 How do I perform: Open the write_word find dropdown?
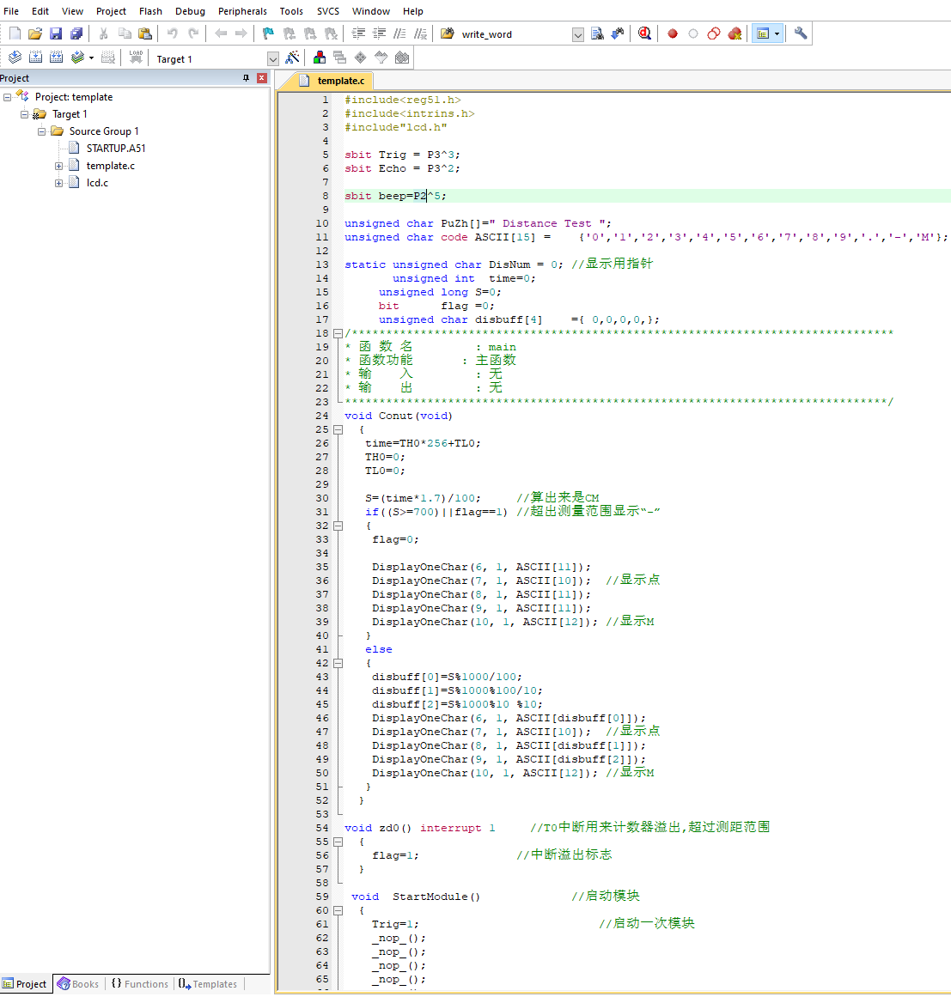577,34
